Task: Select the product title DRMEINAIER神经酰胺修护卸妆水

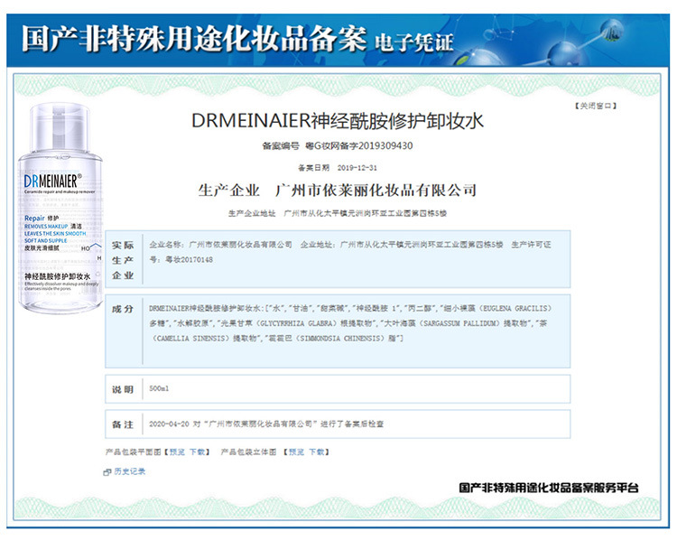Action: pos(338,121)
